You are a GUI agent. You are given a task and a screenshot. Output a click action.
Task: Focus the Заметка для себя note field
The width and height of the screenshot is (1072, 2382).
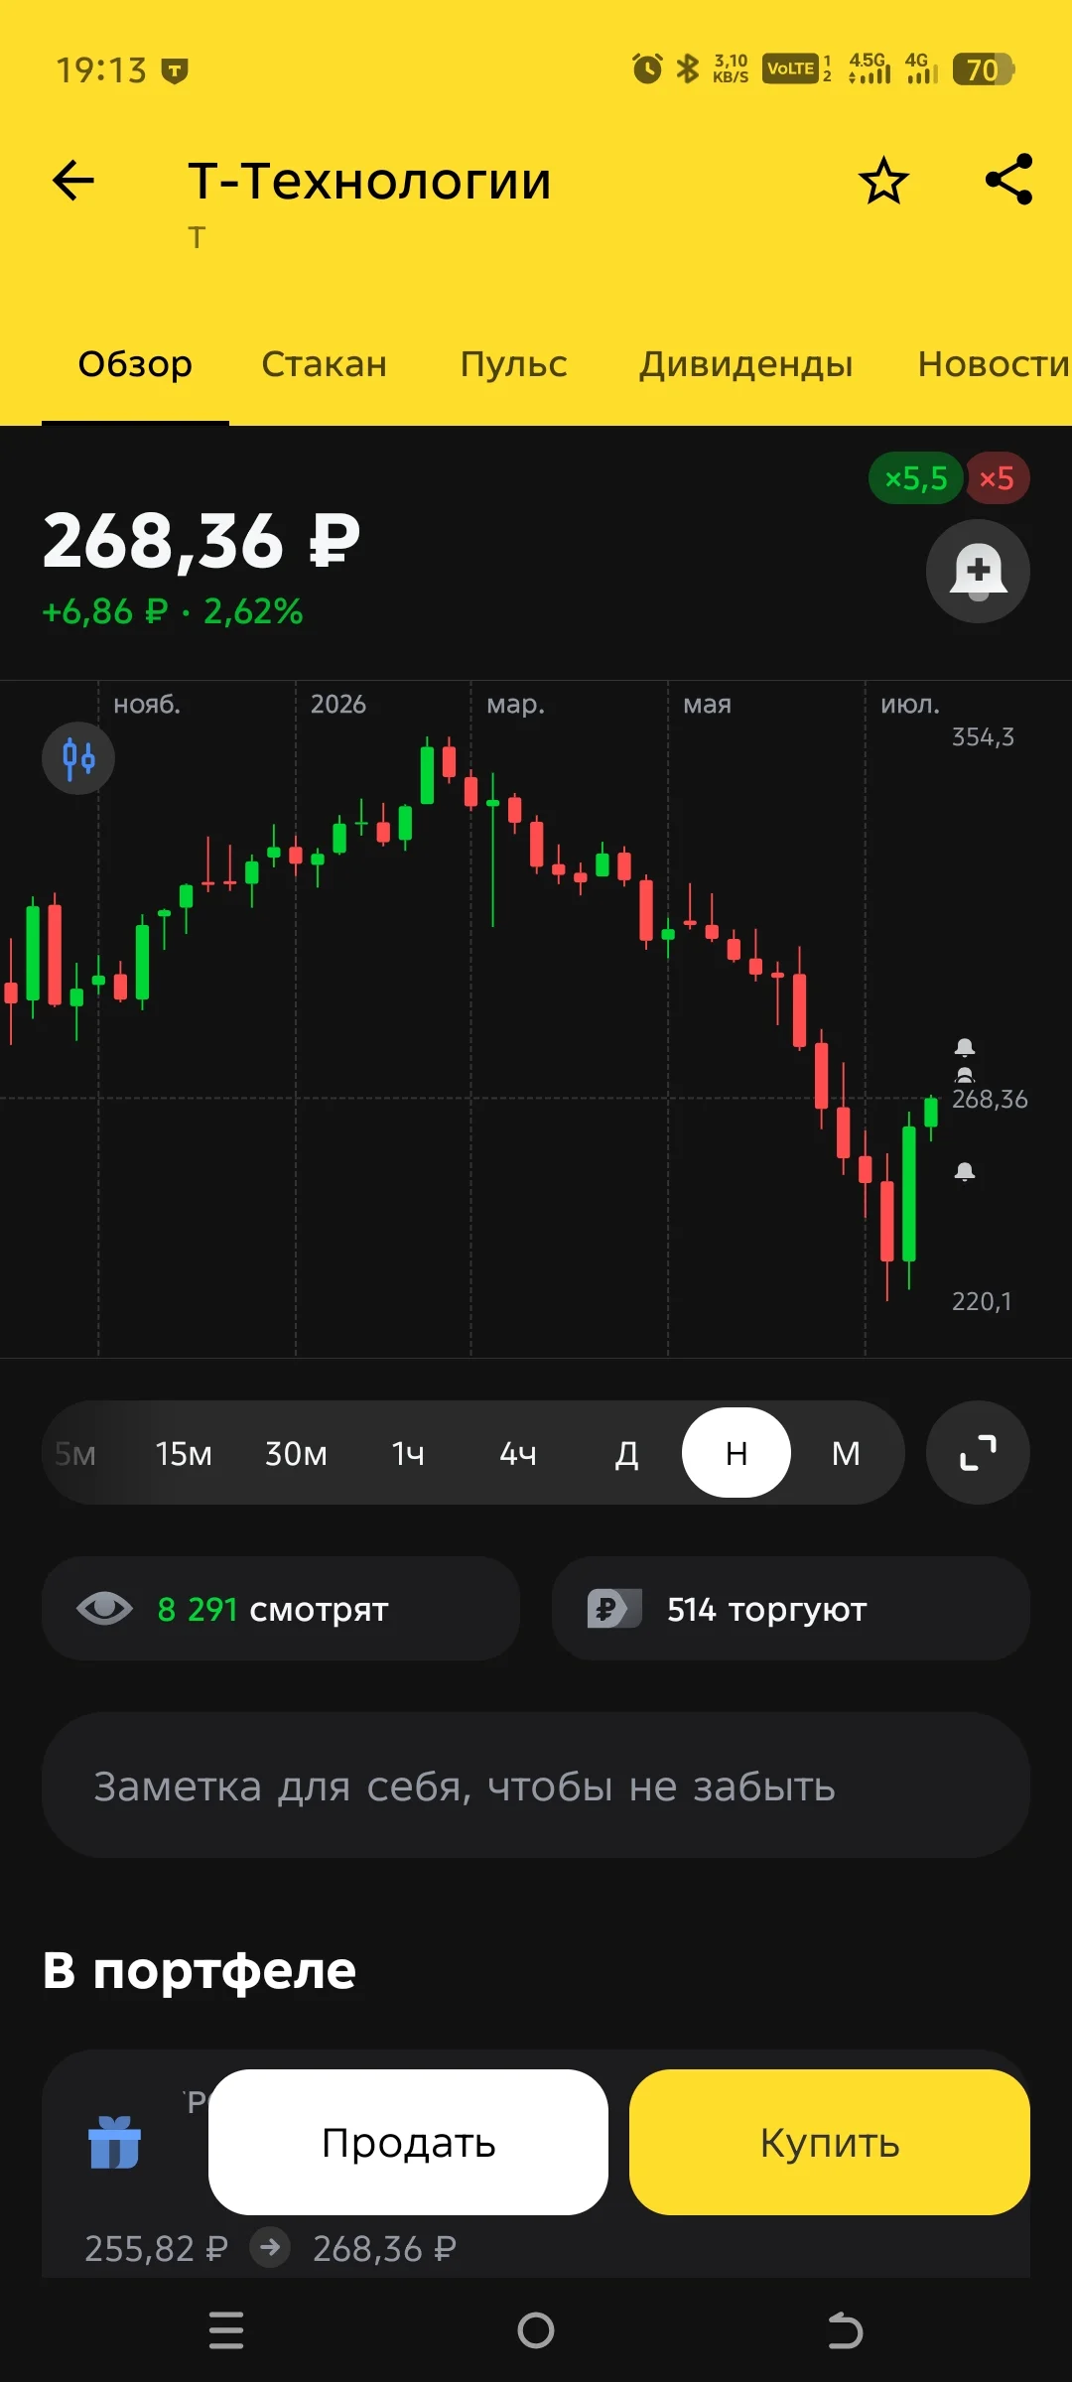click(536, 1785)
